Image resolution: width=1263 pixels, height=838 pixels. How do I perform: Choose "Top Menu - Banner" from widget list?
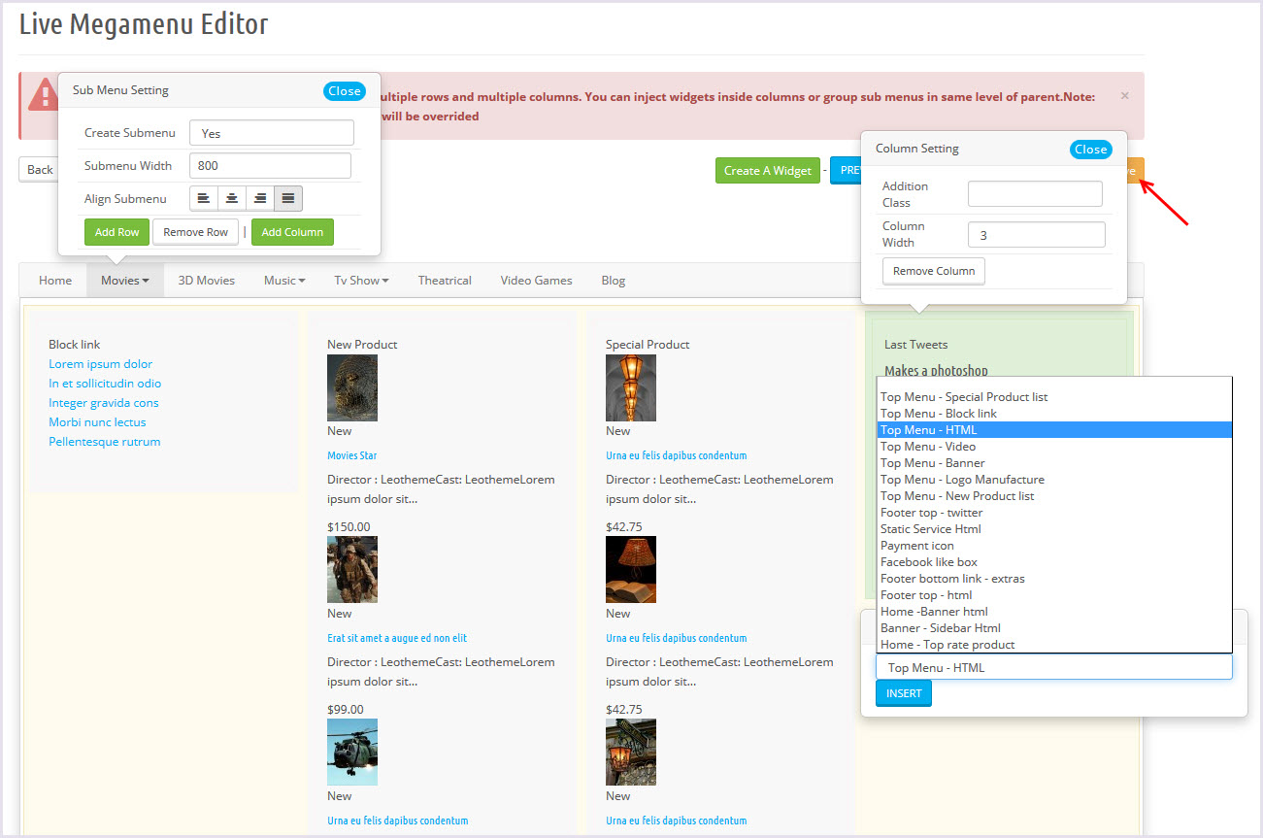pos(932,463)
